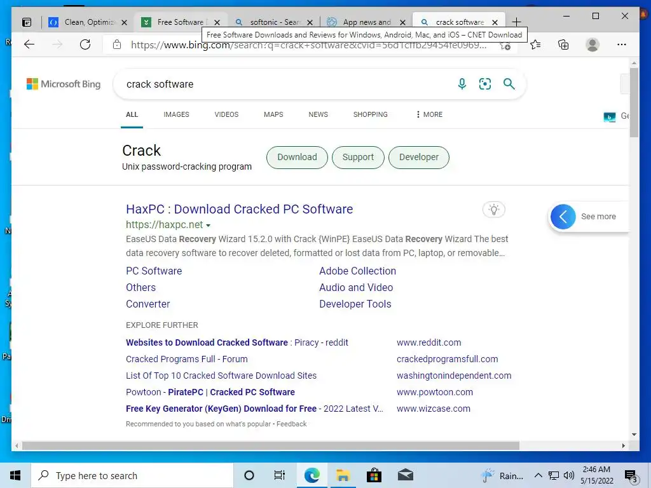Open HaxPC Download Cracked PC Software result
Image resolution: width=651 pixels, height=488 pixels.
point(239,209)
